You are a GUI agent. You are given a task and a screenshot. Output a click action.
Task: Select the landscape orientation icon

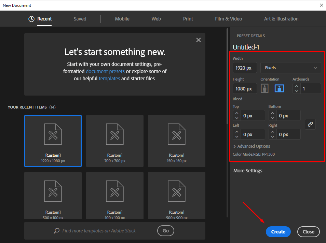click(279, 88)
